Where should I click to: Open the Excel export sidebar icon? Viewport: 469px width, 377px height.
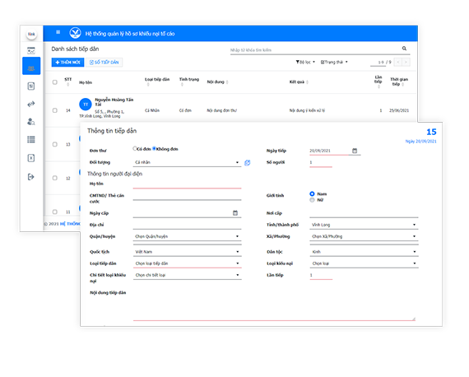pos(31,158)
